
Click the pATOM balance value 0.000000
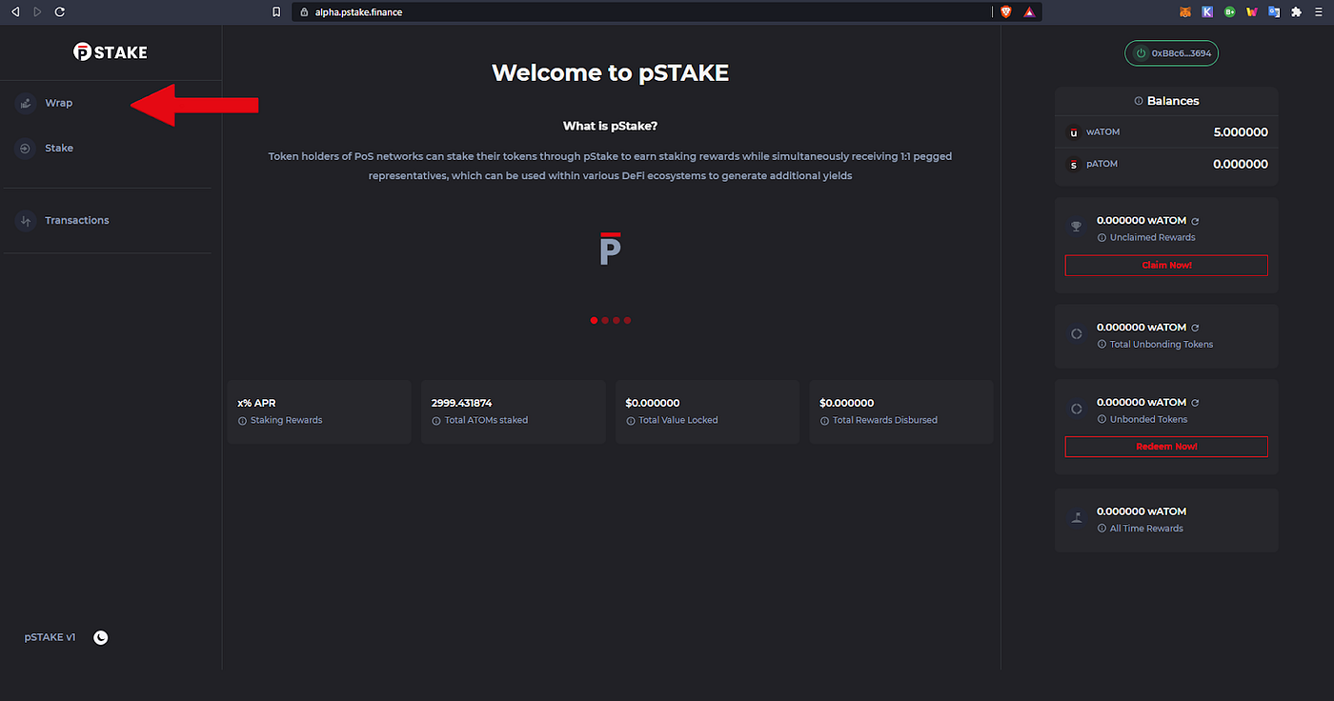(1241, 164)
